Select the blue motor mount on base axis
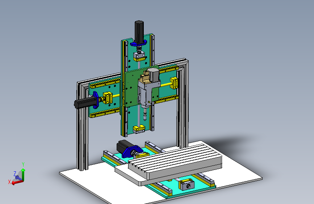The width and height of the screenshot is (314, 204). (x=131, y=152)
